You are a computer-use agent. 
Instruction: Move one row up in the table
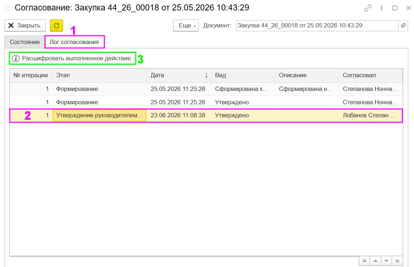coord(375,261)
